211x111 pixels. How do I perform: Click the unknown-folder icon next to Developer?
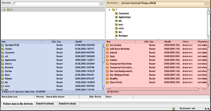116,36
